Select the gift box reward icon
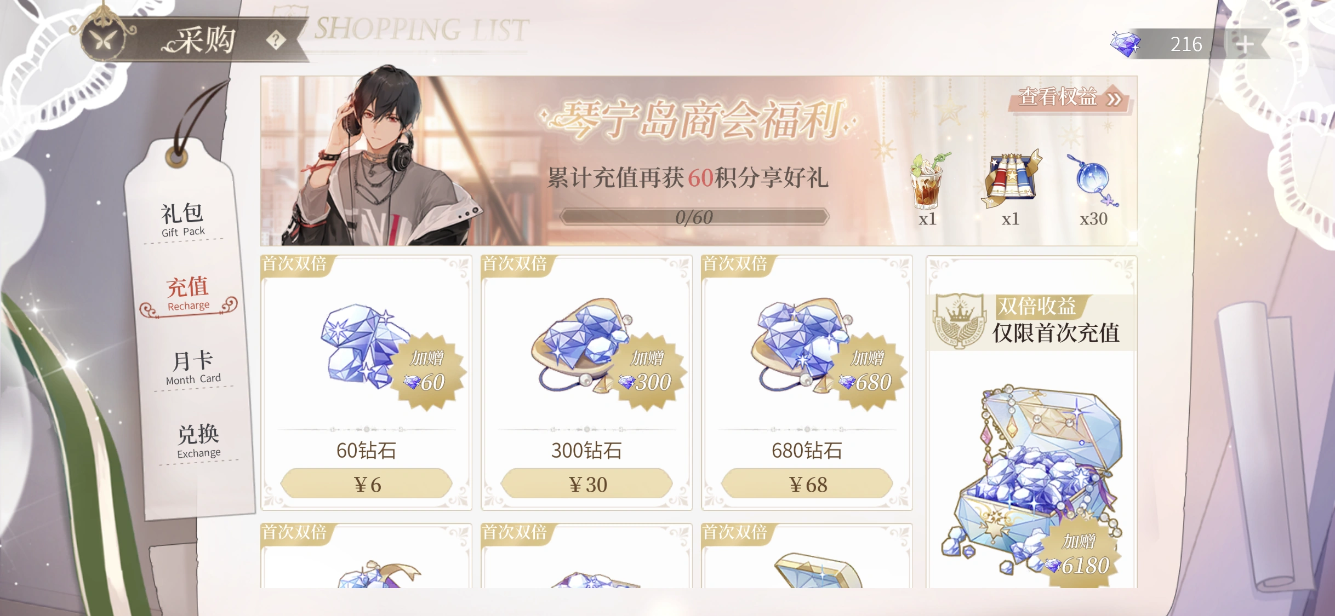The image size is (1335, 616). (x=1012, y=179)
